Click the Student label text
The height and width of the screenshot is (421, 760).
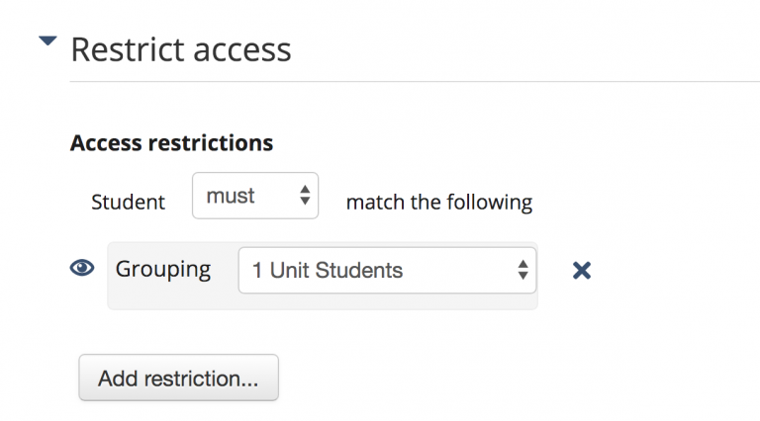click(128, 202)
